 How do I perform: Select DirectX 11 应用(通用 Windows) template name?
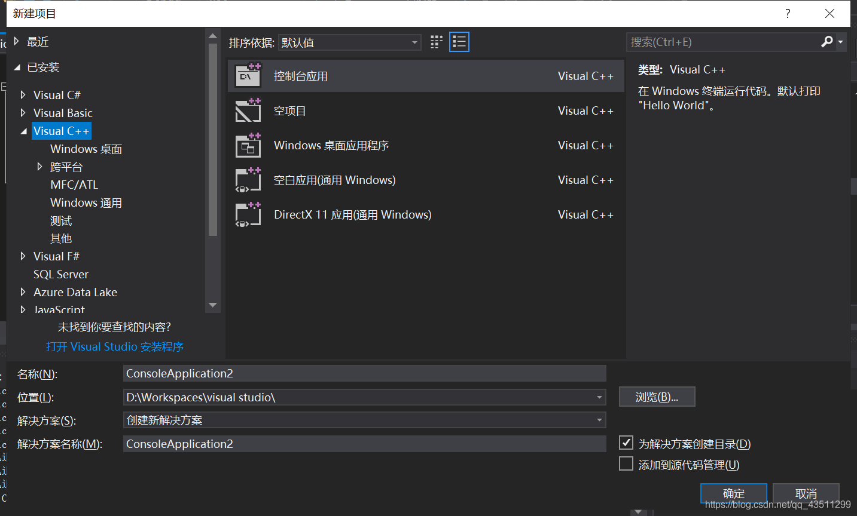[x=353, y=214]
